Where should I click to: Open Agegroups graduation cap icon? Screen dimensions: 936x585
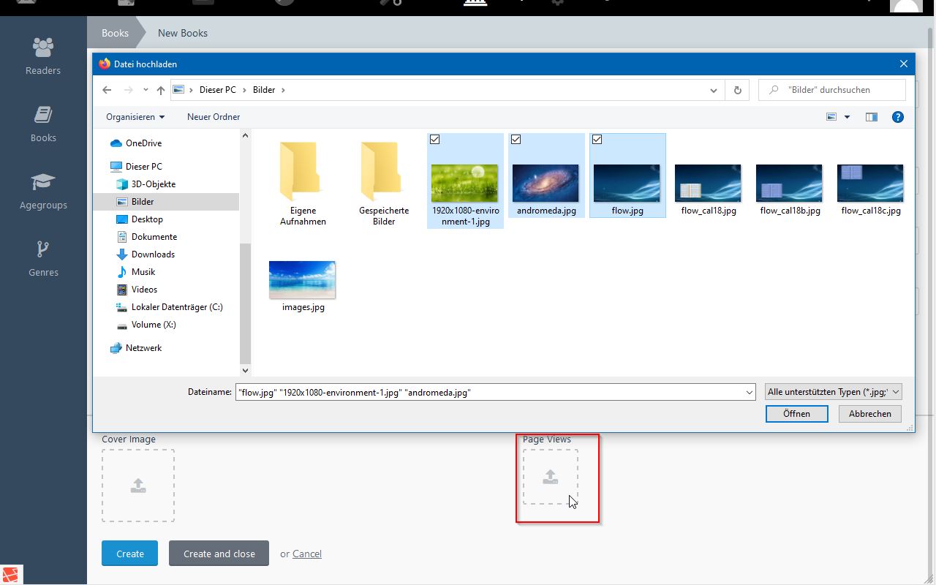click(43, 183)
